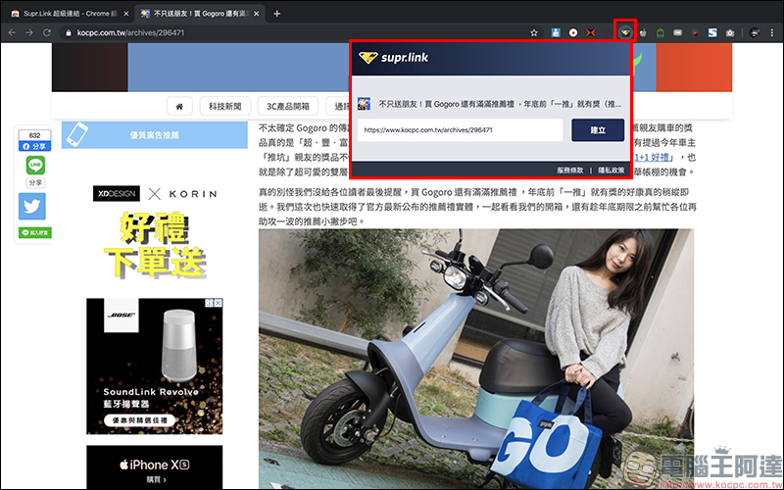Click the Gogoro scooter article photo

pyautogui.click(x=476, y=359)
